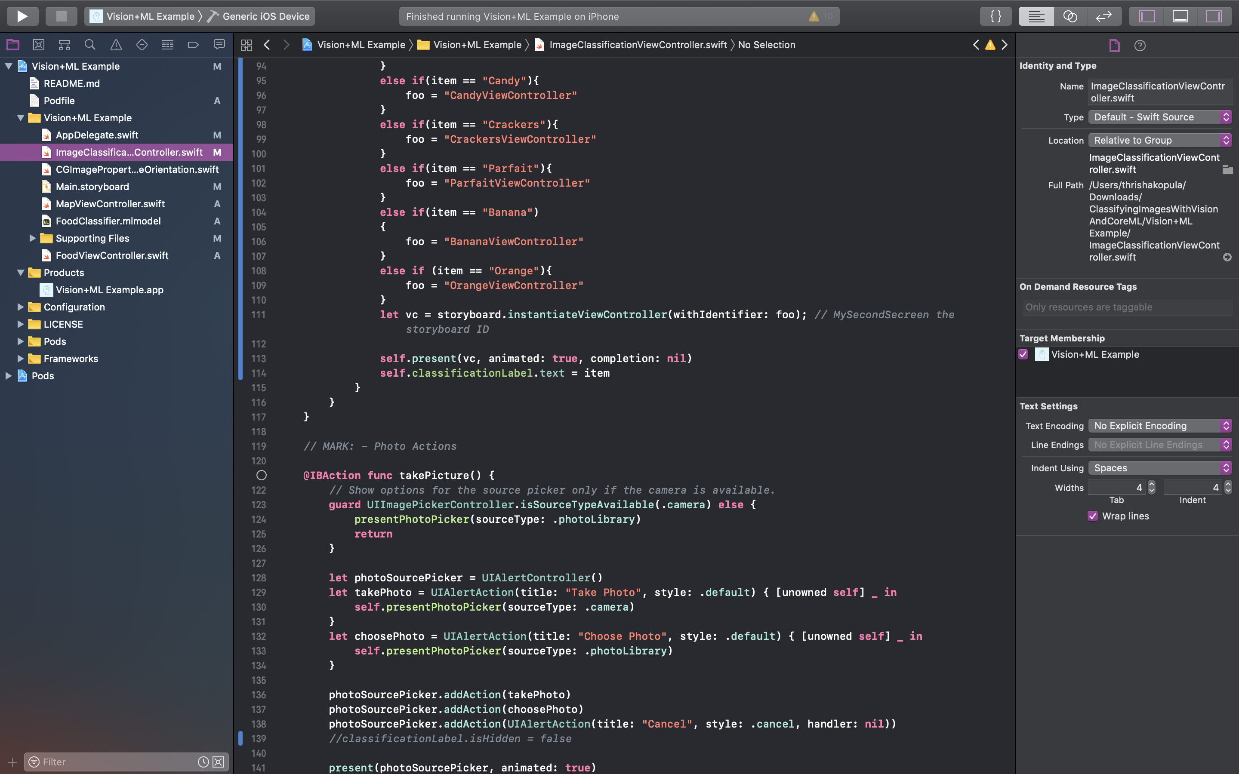Click the Tab width stepper

click(x=1151, y=487)
